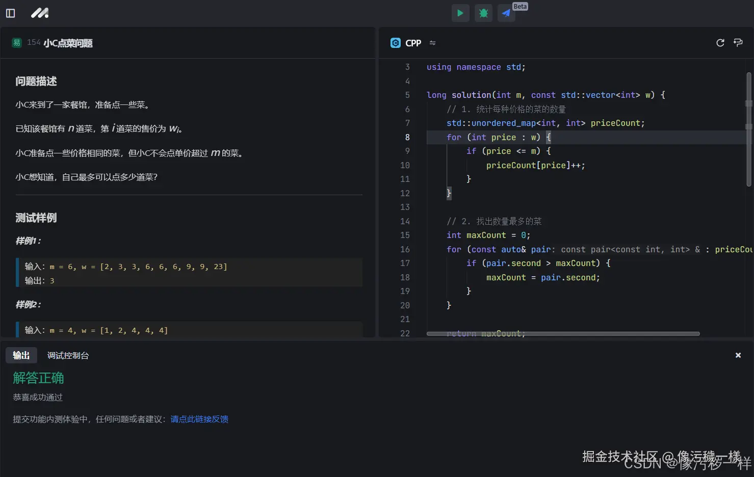This screenshot has height=477, width=754.
Task: Open the 请点此链接反馈 feedback link
Action: pyautogui.click(x=199, y=419)
